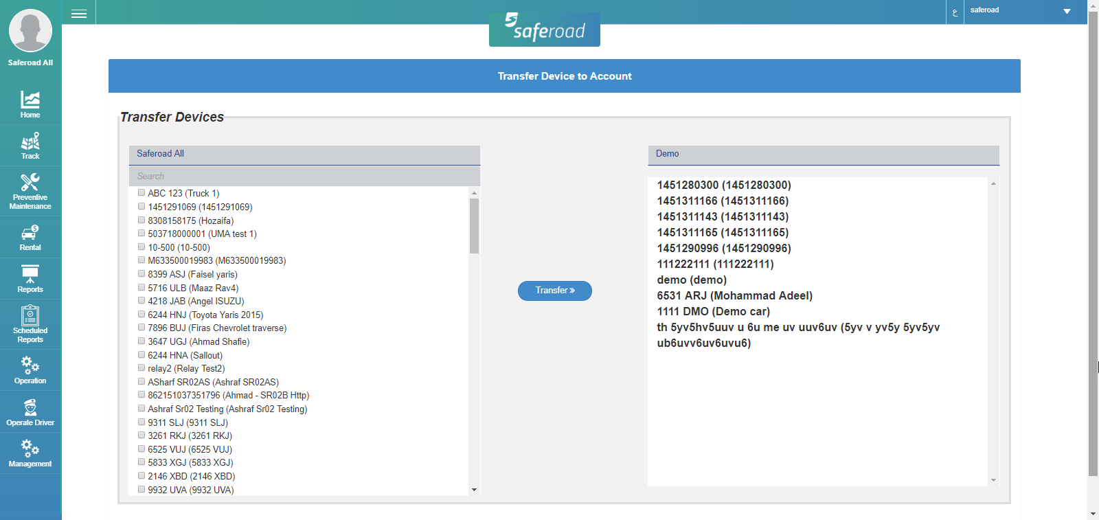This screenshot has width=1099, height=520.
Task: Check the 8308158175 (Hozaifa) box
Action: (x=141, y=220)
